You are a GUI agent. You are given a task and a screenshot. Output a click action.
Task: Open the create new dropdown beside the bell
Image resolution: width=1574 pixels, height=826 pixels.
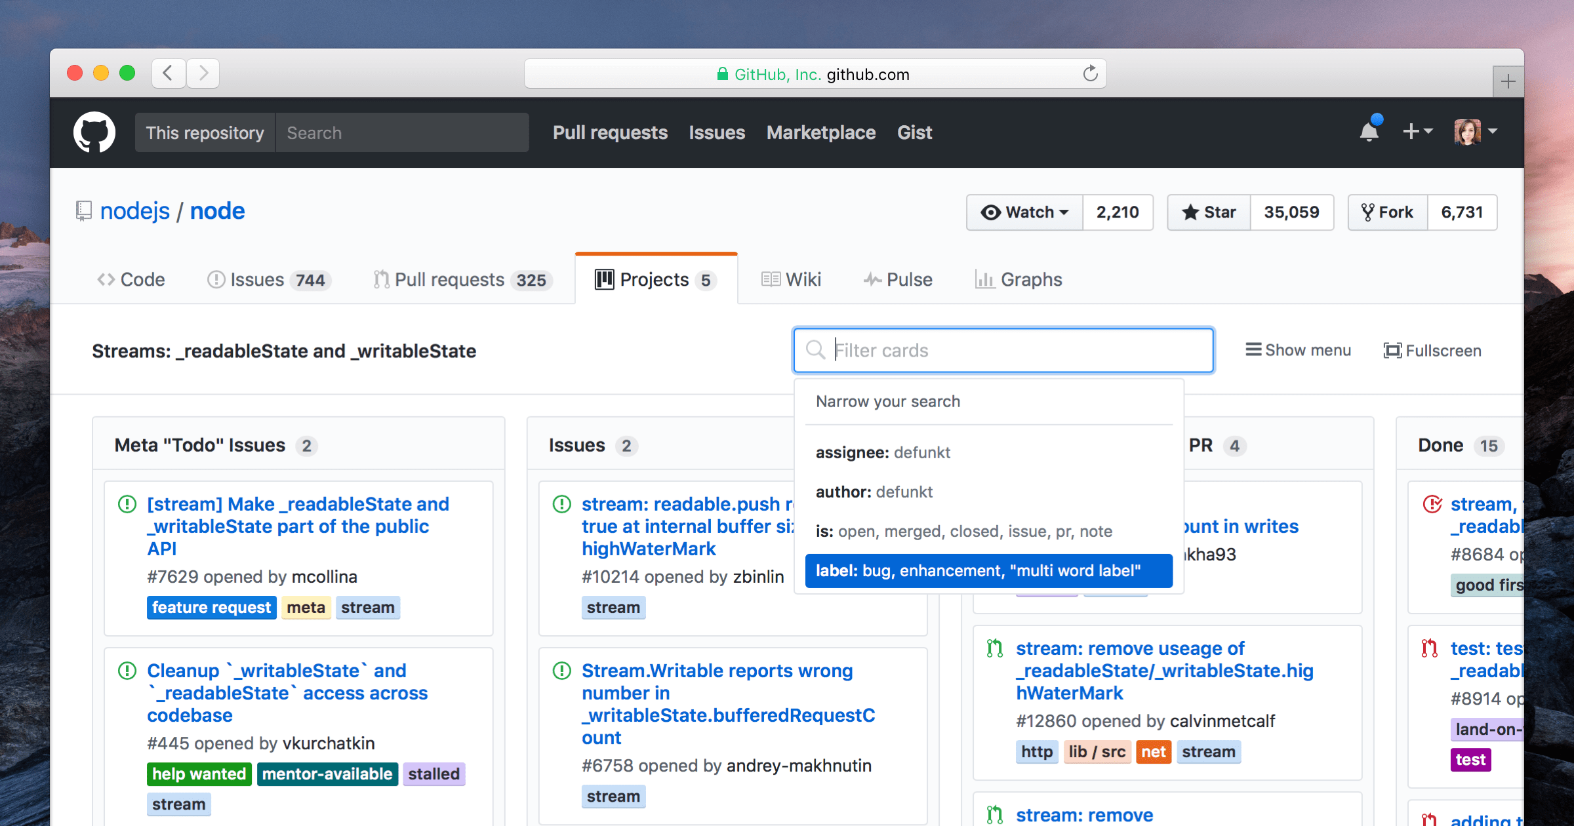pos(1418,132)
